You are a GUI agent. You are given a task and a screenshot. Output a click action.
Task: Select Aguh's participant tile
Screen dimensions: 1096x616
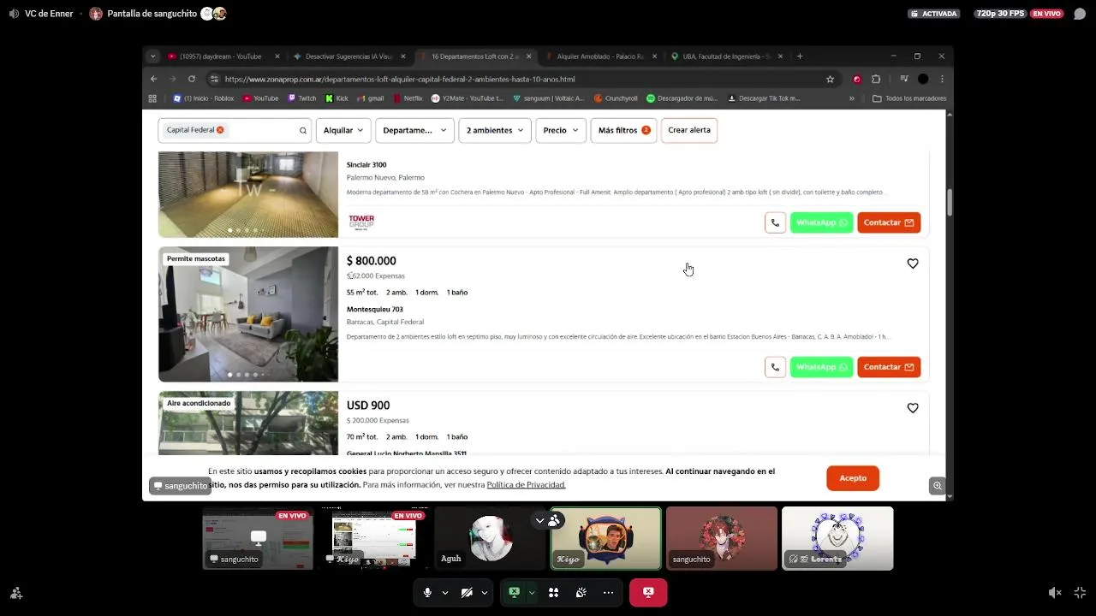(x=490, y=538)
